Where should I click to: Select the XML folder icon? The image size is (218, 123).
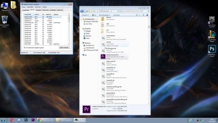click(103, 25)
